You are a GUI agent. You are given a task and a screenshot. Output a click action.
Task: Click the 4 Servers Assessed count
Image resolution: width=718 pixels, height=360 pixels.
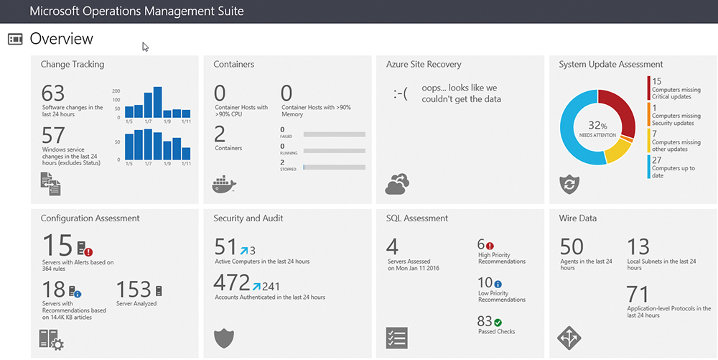click(x=392, y=247)
